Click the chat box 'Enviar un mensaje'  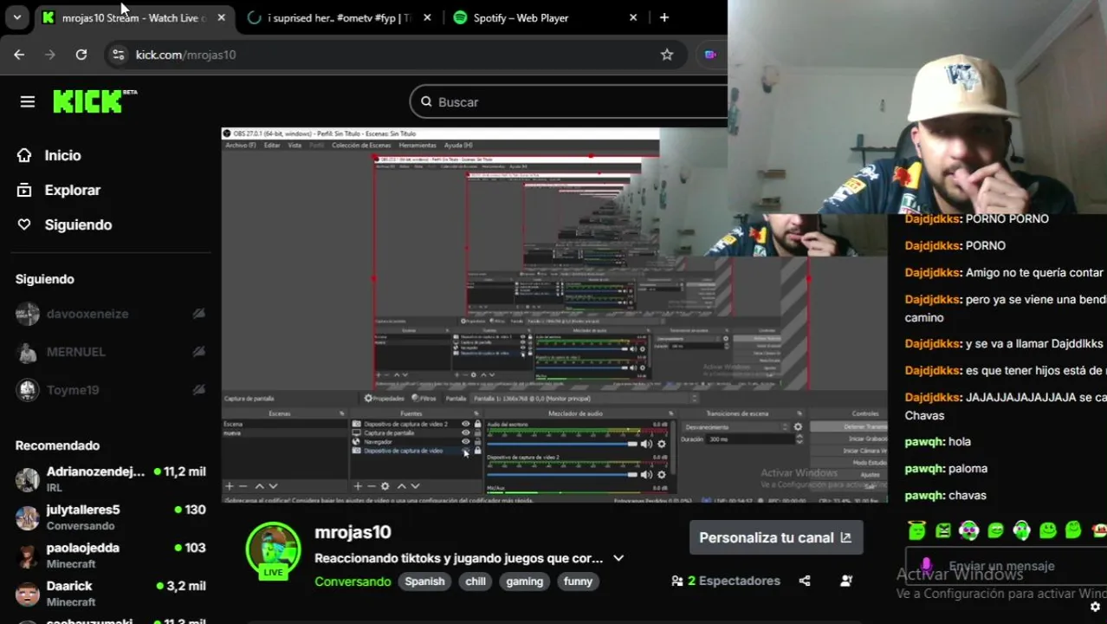(x=1006, y=566)
